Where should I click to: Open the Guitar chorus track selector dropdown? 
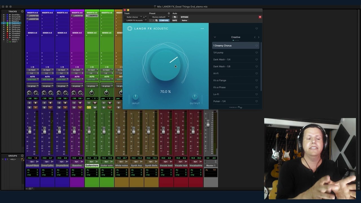click(x=134, y=17)
